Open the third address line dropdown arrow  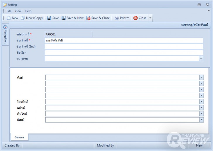(x=202, y=89)
